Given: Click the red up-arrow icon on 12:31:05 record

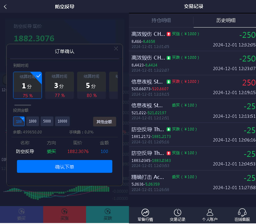Looking at the screenshot, I should [x=169, y=34].
